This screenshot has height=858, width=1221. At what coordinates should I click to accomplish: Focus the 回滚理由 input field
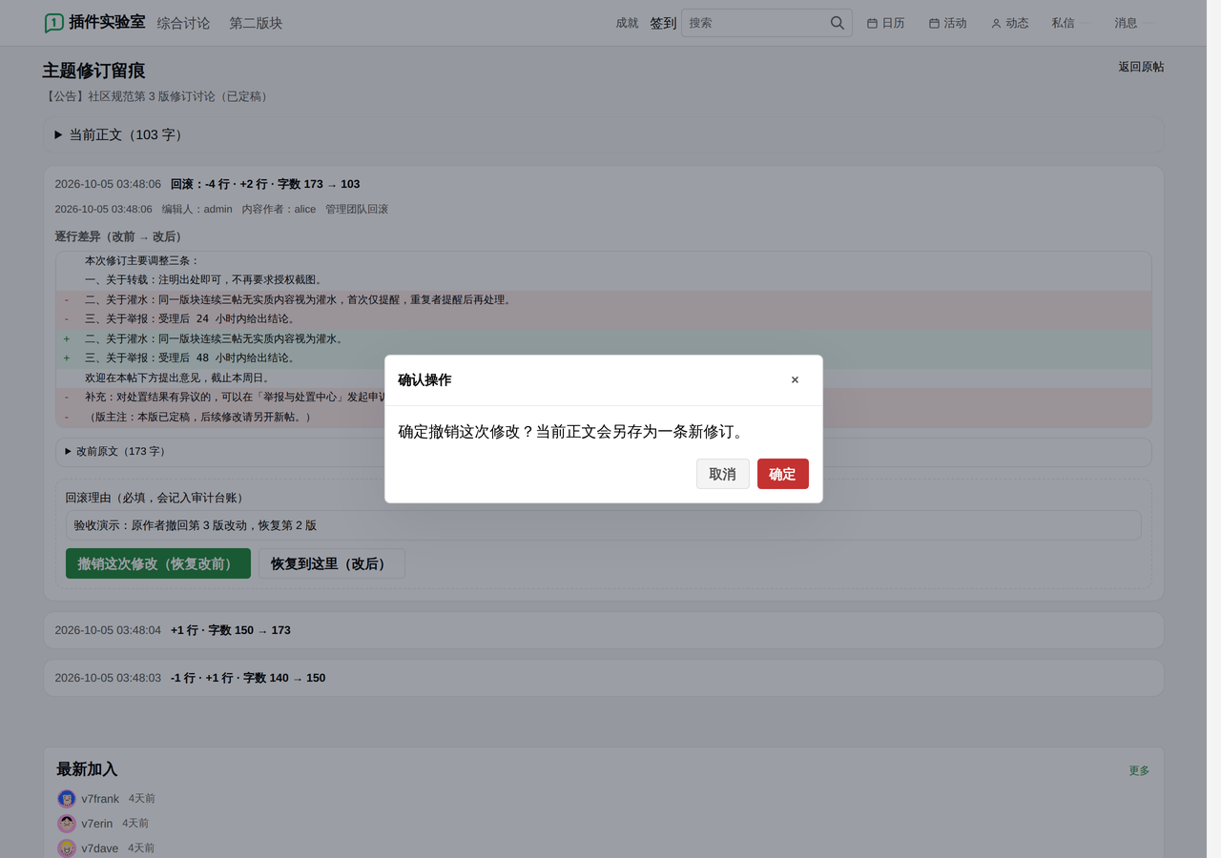pos(603,525)
